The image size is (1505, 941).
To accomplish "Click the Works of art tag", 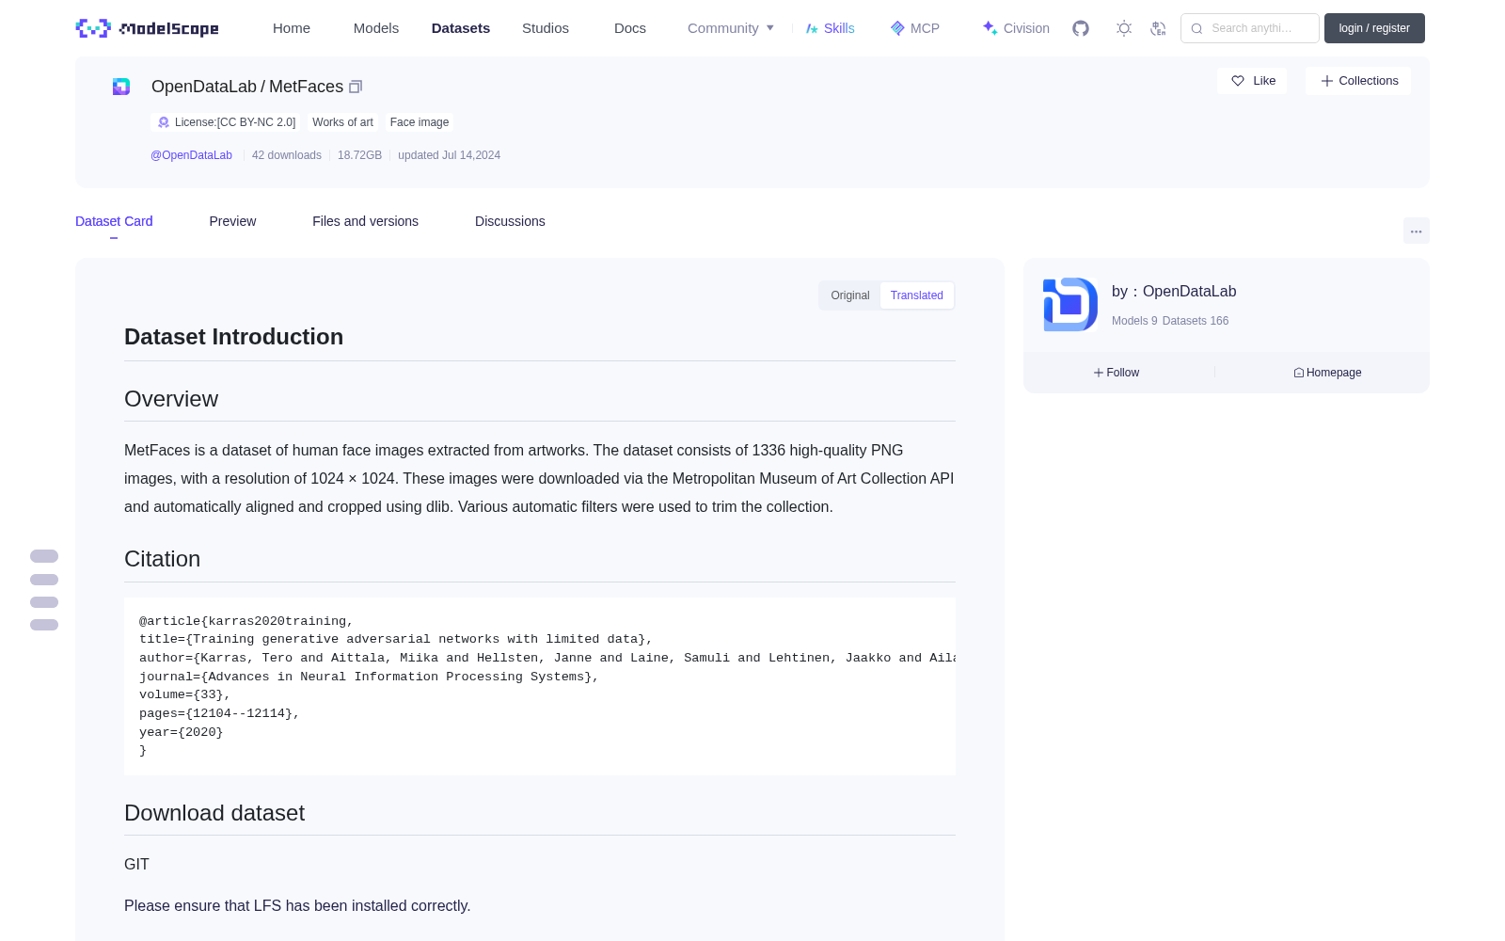I will click(x=342, y=122).
